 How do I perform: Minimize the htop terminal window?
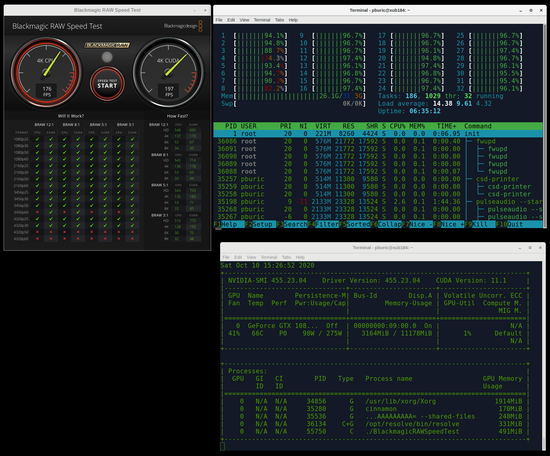(521, 10)
